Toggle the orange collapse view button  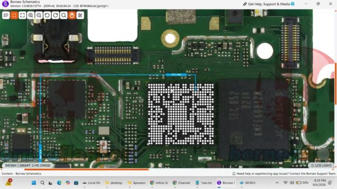(14, 15)
